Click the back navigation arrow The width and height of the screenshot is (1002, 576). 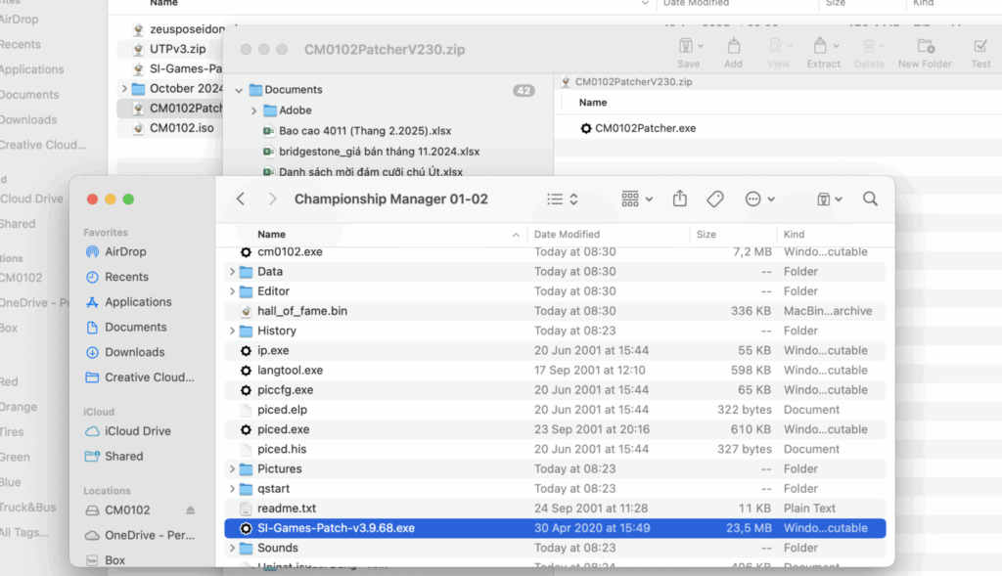[241, 199]
